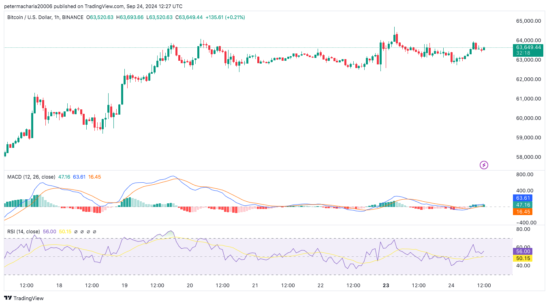Click the blue 63.61 value in the MACD legend
The width and height of the screenshot is (549, 305).
(79, 177)
